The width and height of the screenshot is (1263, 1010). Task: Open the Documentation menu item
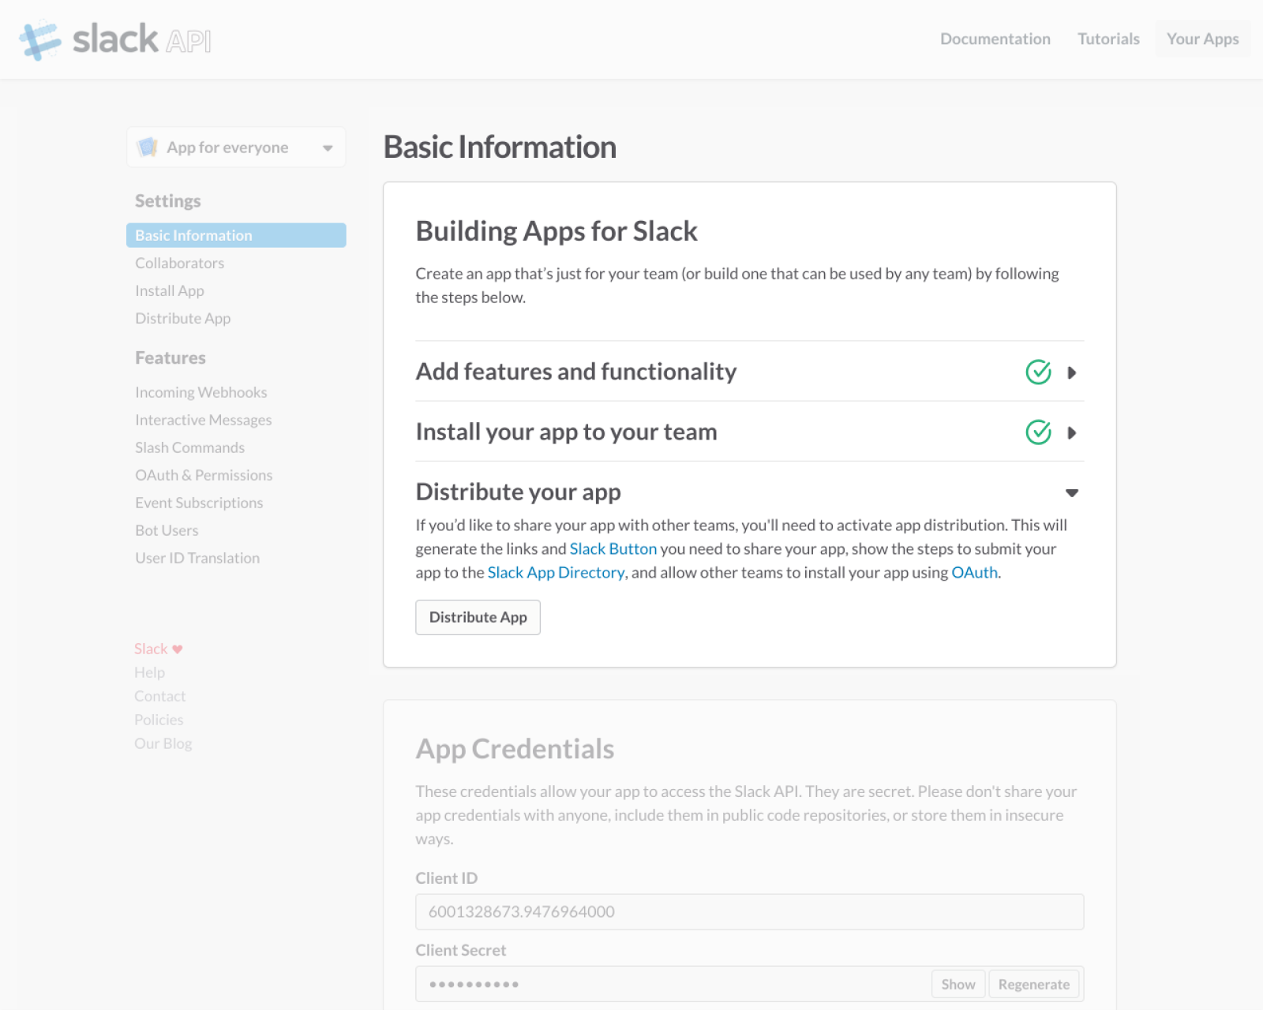[x=995, y=39]
